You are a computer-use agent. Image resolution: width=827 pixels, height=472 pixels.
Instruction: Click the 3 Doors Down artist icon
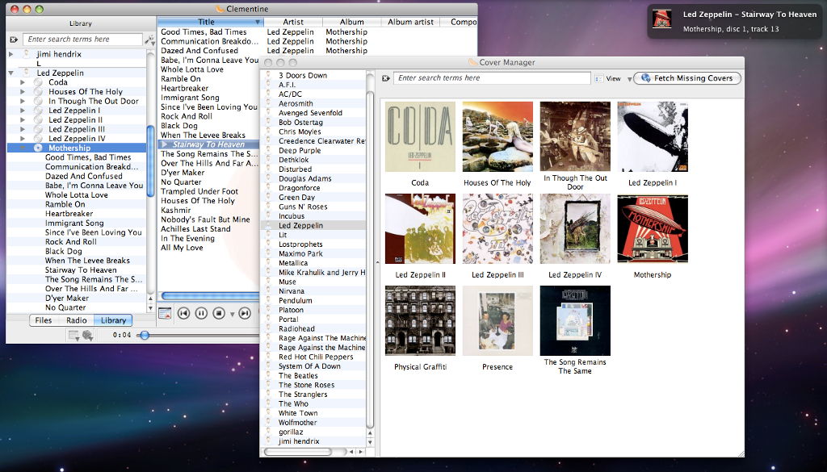pos(268,75)
